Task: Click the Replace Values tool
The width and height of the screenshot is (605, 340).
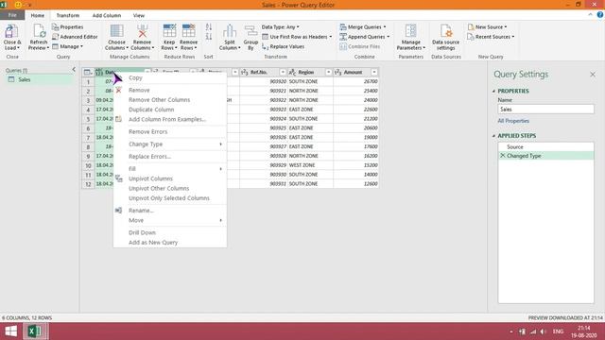Action: 283,46
